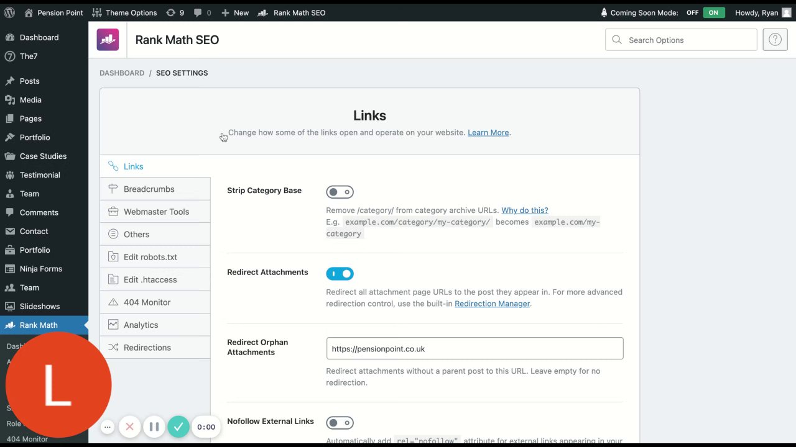Open the recorder more options ellipsis
Image resolution: width=796 pixels, height=447 pixels.
[x=108, y=427]
